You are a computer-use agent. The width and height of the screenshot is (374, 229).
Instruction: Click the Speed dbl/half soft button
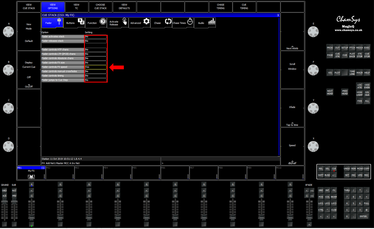[x=292, y=146]
